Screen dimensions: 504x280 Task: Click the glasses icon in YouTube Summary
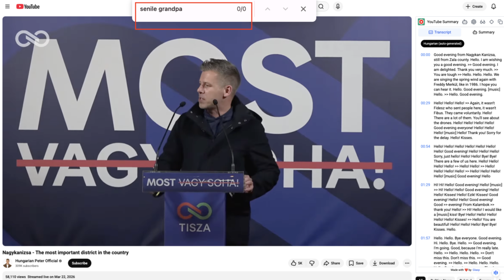click(x=483, y=22)
